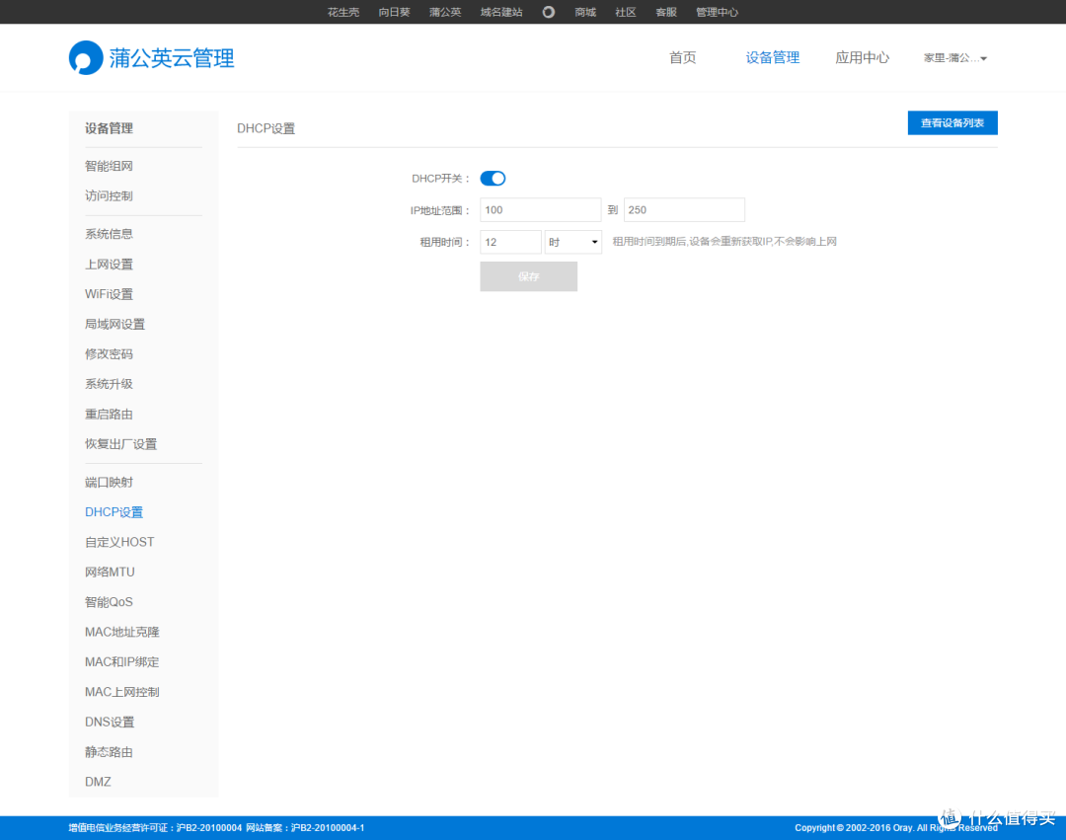Select 智能QoS in the sidebar
The image size is (1066, 840).
109,602
